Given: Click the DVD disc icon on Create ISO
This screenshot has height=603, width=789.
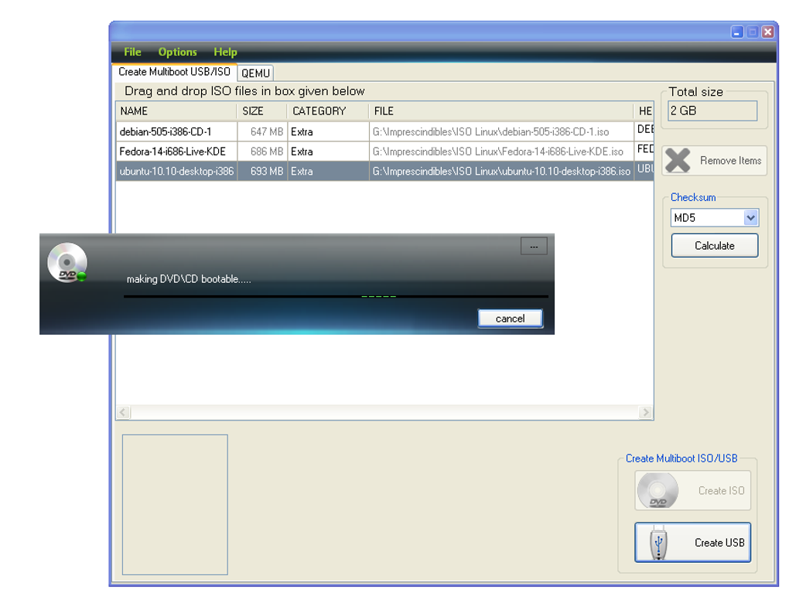Looking at the screenshot, I should [657, 490].
